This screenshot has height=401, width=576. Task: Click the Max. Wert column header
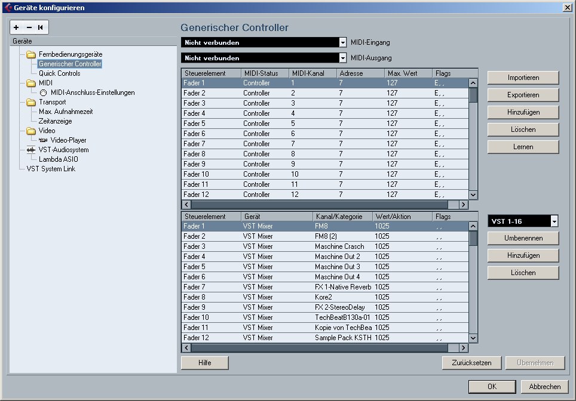click(408, 73)
